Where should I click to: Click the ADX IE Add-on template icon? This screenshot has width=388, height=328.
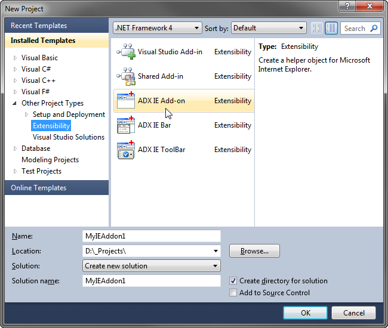pyautogui.click(x=126, y=100)
